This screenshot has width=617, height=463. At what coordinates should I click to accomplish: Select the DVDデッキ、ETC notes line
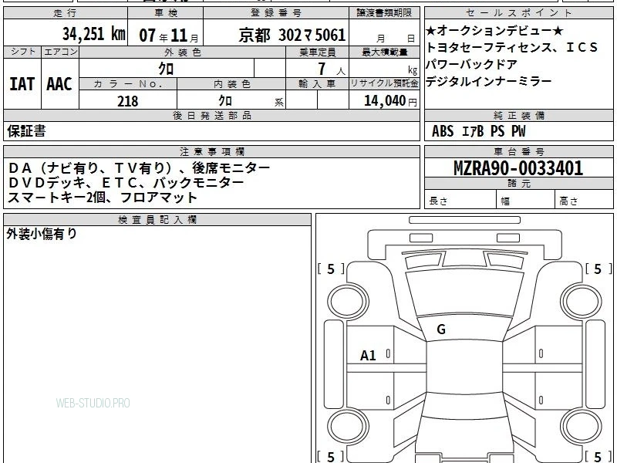(126, 183)
